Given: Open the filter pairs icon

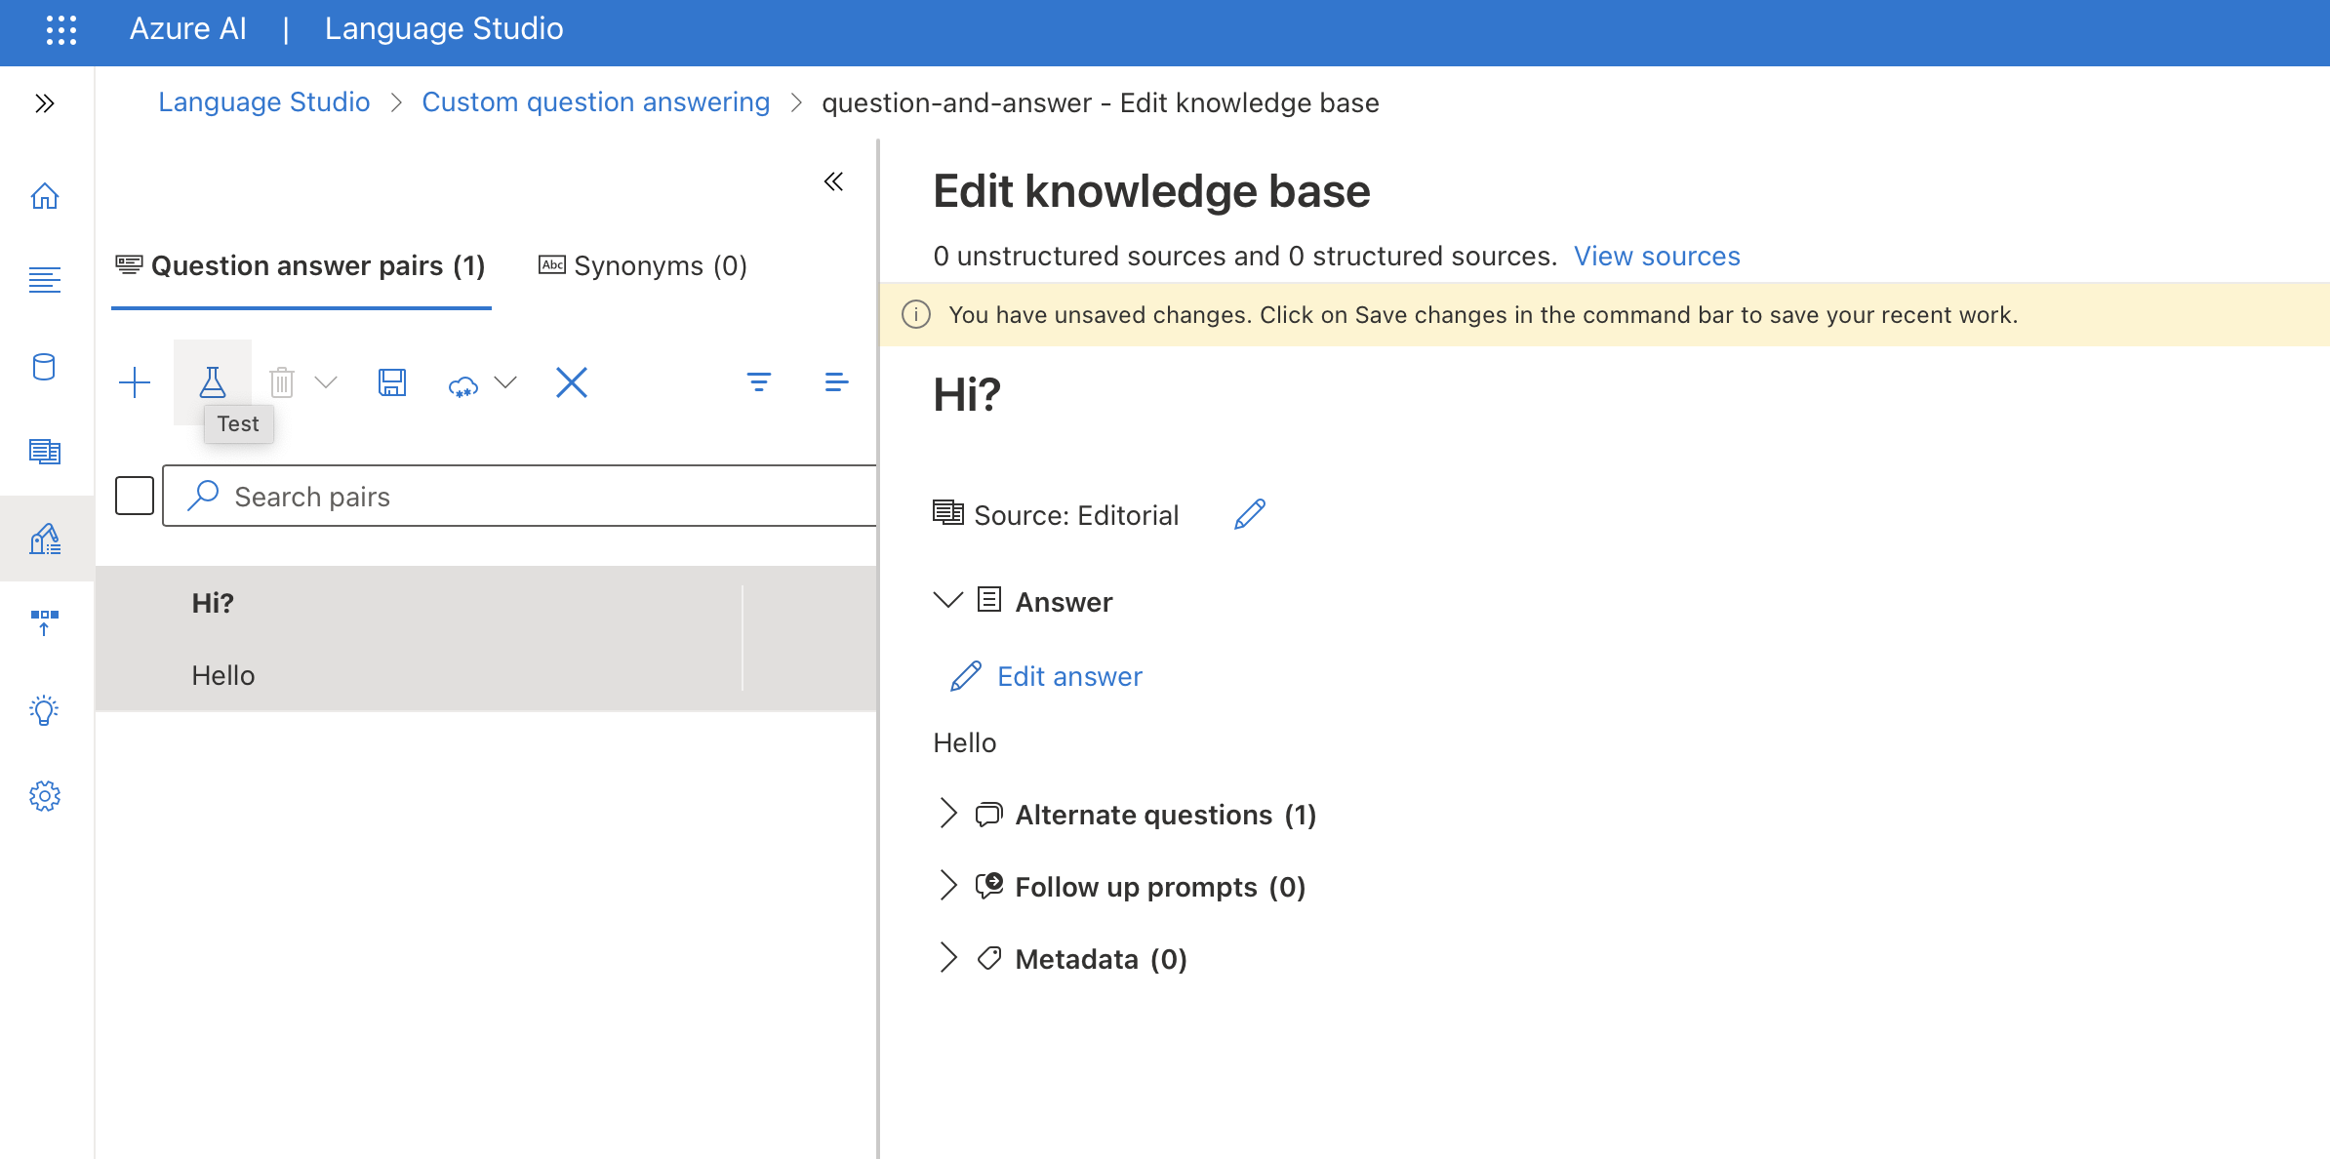Looking at the screenshot, I should (759, 382).
